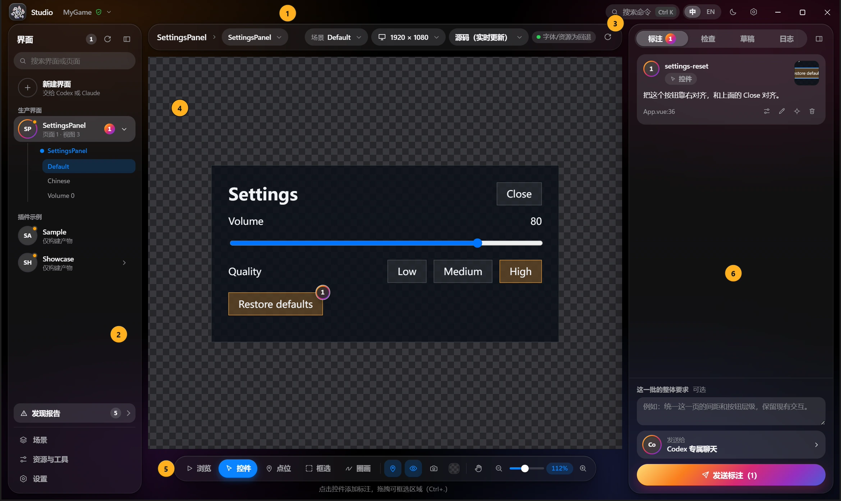Collapse the SettingsPanel tree entry
The height and width of the screenshot is (501, 841).
pyautogui.click(x=124, y=129)
